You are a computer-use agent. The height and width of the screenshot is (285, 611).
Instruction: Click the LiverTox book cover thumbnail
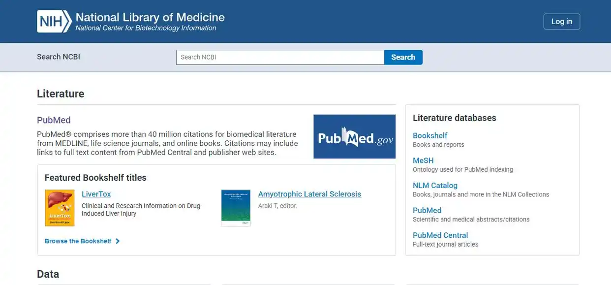pyautogui.click(x=60, y=208)
